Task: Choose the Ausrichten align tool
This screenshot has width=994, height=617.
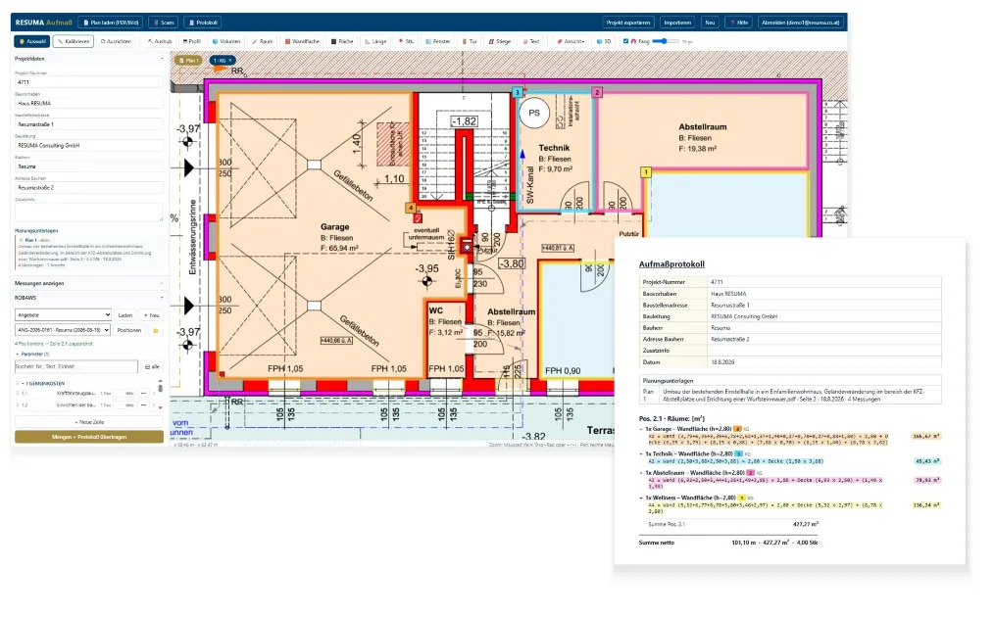Action: [116, 41]
